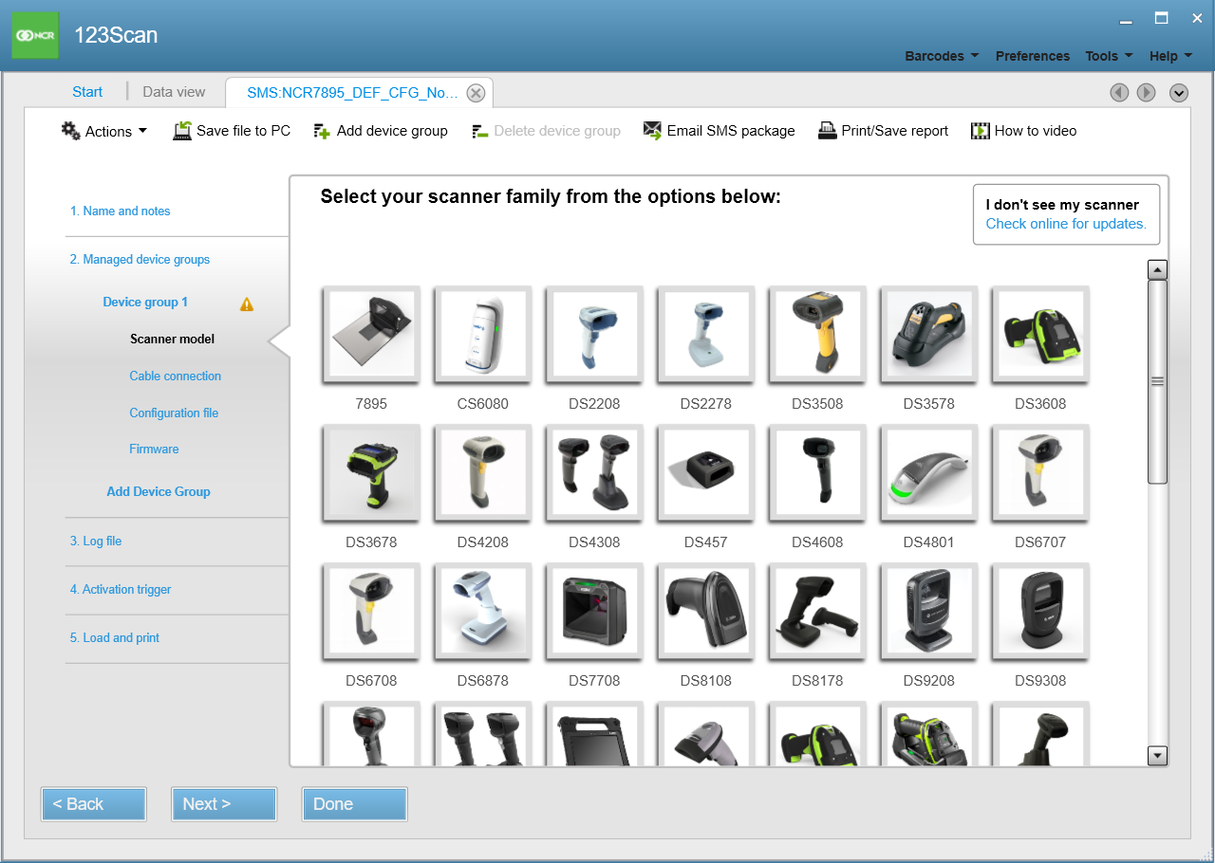Click the Back button
Image resolution: width=1215 pixels, height=863 pixels.
(94, 804)
